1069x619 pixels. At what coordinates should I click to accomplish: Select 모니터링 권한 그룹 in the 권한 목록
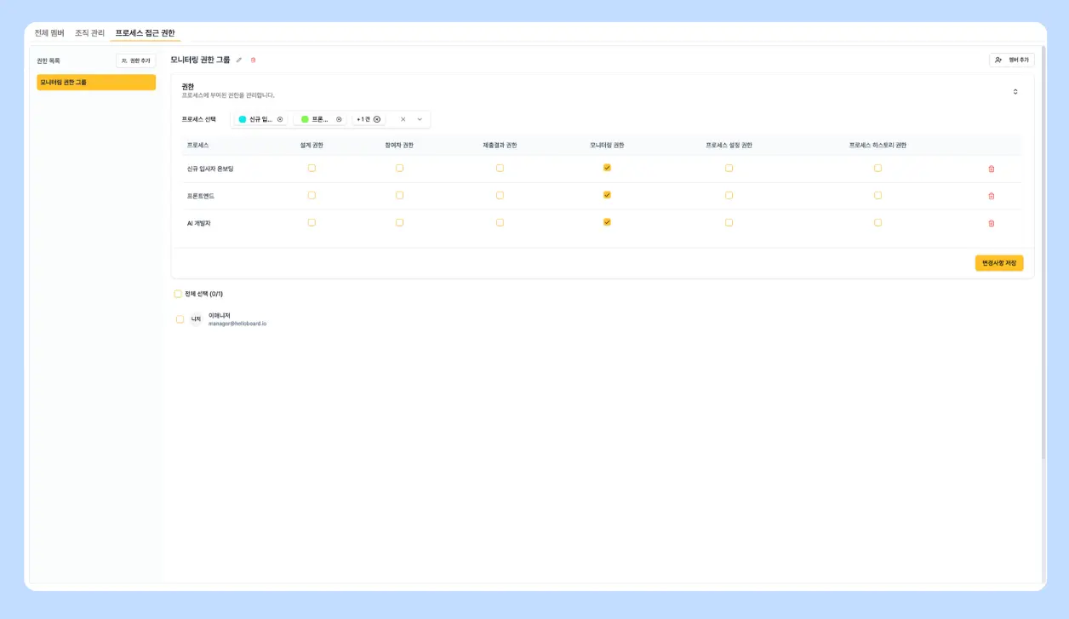pyautogui.click(x=96, y=83)
